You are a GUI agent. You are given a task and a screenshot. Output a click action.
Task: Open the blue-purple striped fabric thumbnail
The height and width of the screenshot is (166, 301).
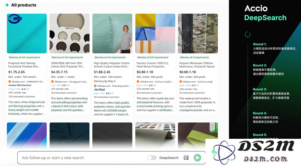(x=26, y=136)
